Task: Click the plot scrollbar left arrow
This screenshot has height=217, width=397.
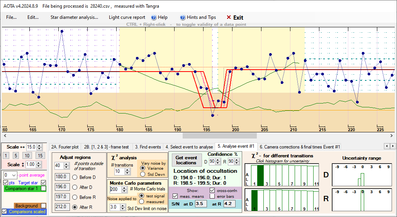Action: pos(5,136)
